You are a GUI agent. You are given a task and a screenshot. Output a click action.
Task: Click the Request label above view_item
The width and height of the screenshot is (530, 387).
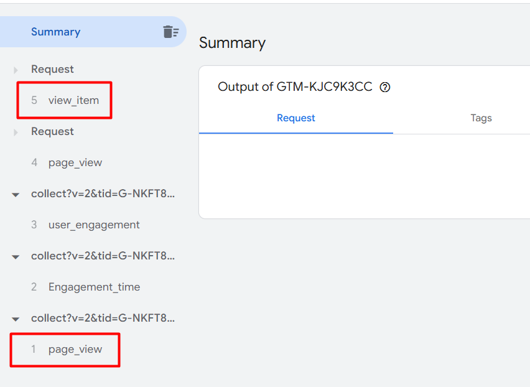(52, 69)
